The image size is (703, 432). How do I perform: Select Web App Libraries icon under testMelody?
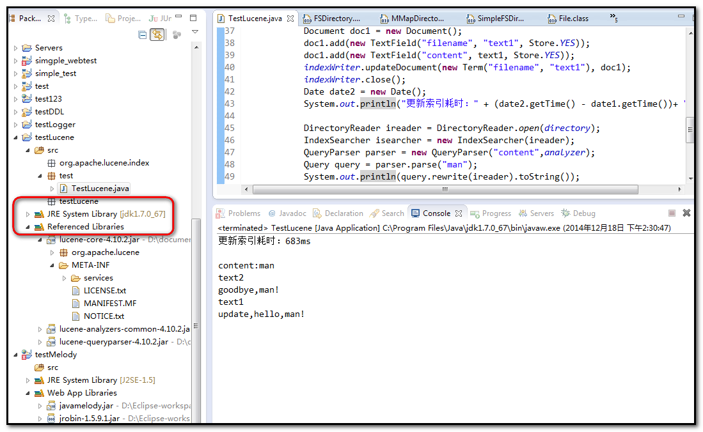coord(39,393)
